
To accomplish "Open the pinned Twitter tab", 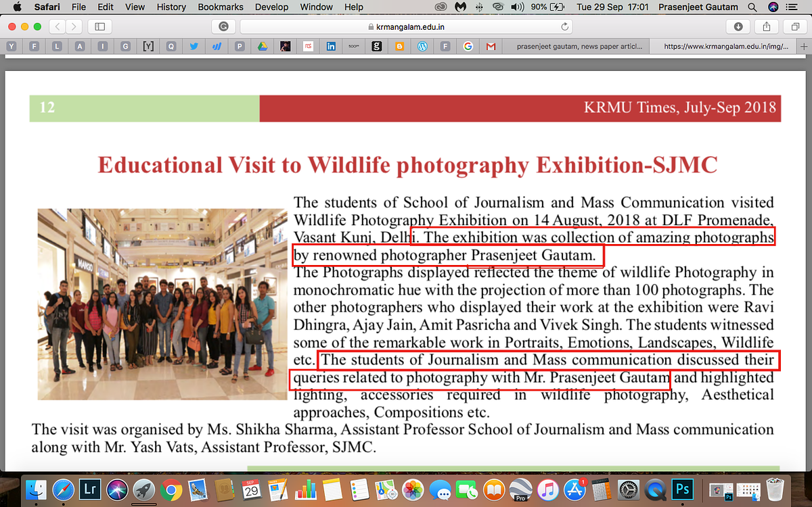I will coord(194,47).
